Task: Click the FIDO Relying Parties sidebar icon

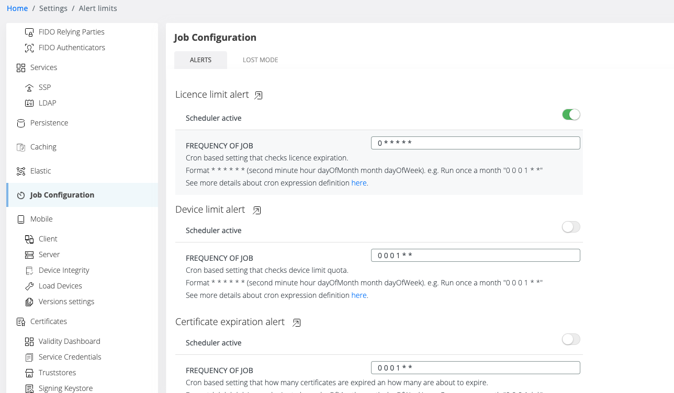Action: coord(29,32)
